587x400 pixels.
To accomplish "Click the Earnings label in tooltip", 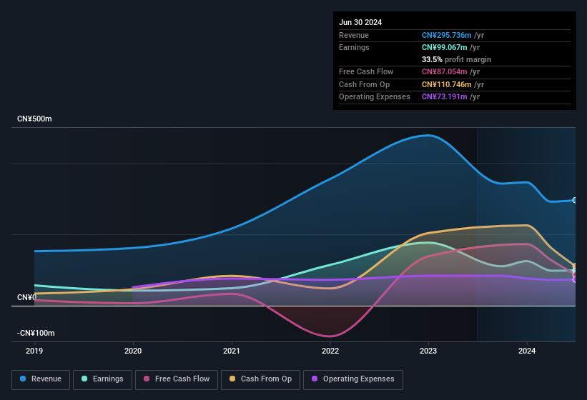I will coord(354,47).
